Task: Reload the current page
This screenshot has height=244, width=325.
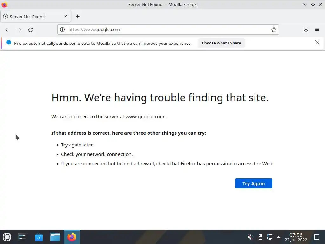Action: pyautogui.click(x=30, y=30)
